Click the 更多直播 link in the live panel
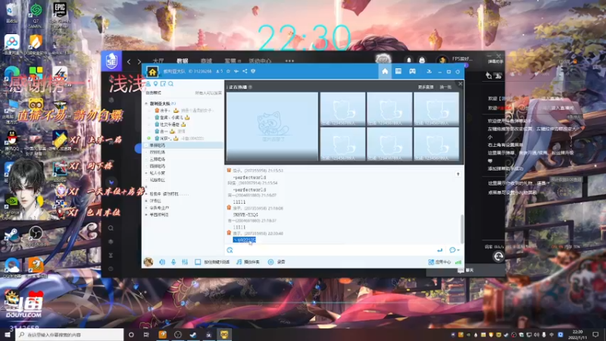Image resolution: width=606 pixels, height=341 pixels. 426,87
